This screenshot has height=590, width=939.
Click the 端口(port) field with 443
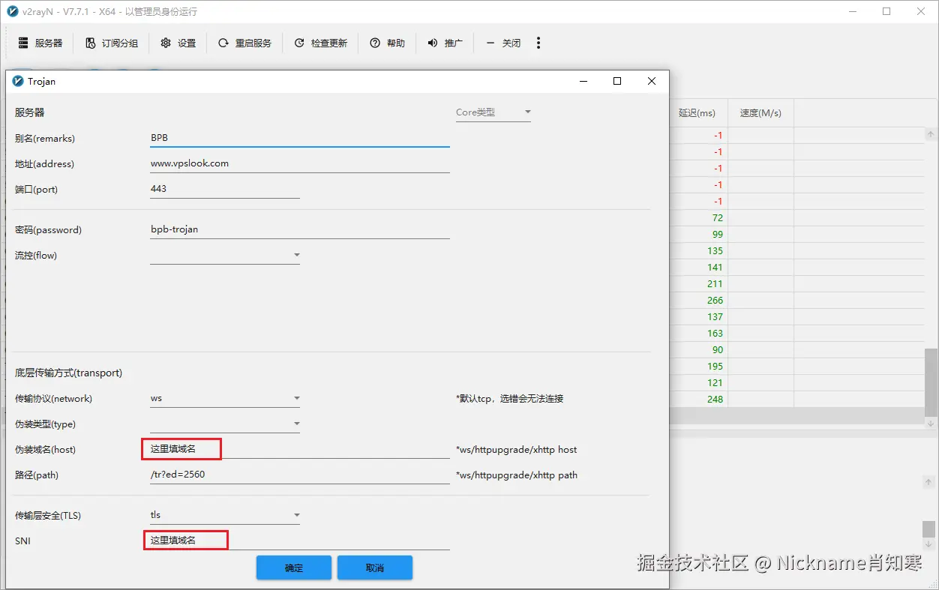[x=225, y=189]
